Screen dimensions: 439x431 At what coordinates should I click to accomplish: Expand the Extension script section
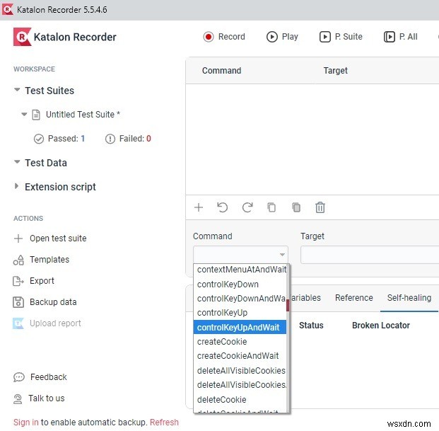click(x=18, y=187)
